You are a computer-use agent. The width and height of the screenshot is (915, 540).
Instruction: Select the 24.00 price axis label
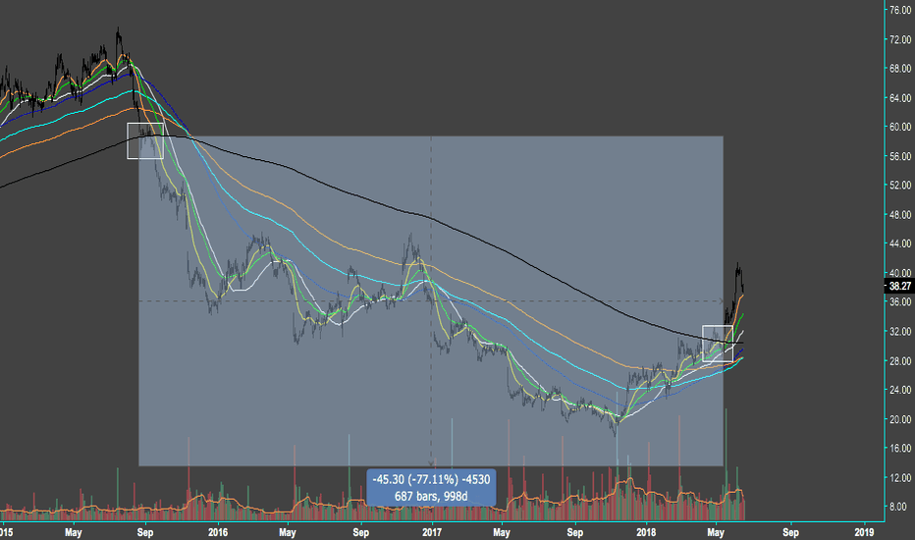point(900,390)
